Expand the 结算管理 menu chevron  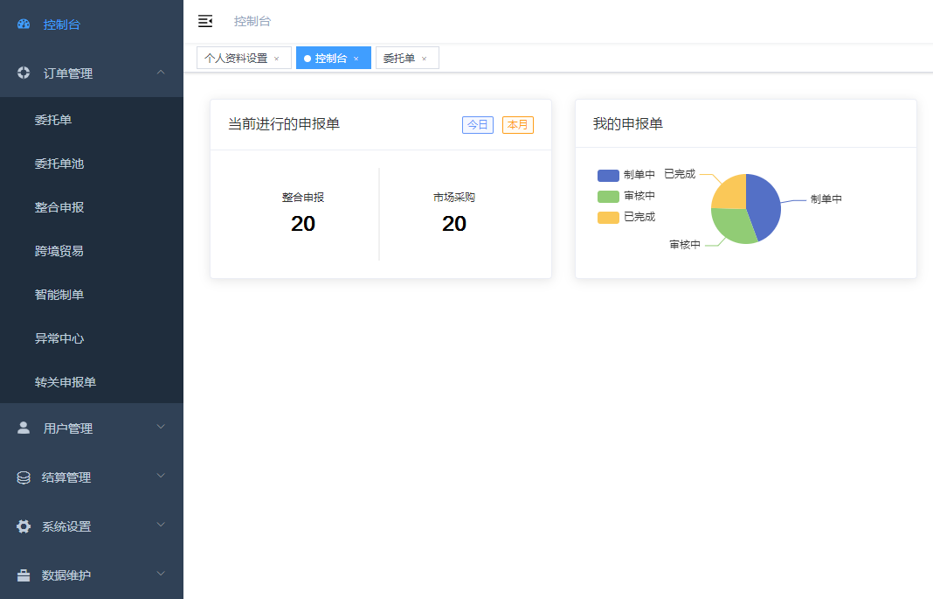pos(161,476)
